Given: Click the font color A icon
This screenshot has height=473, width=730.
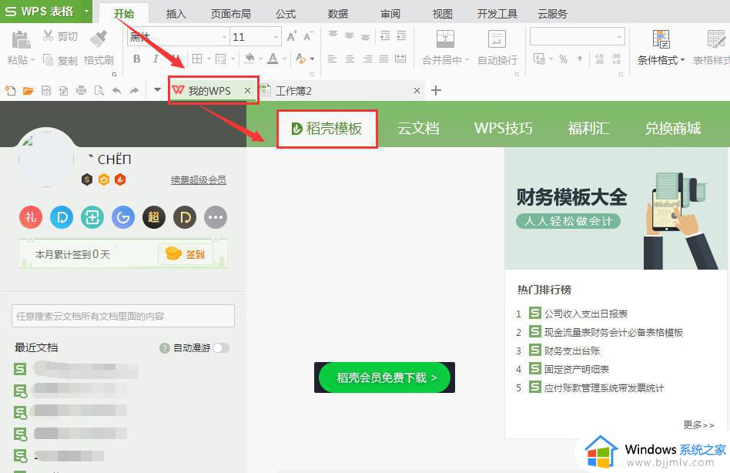Looking at the screenshot, I should (273, 59).
